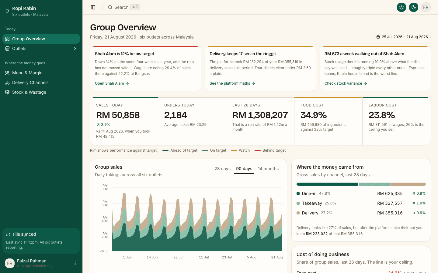Screen dimensions: 438x273
Task: Click 'RM 676 a week walking out' heading
Action: 364,54
